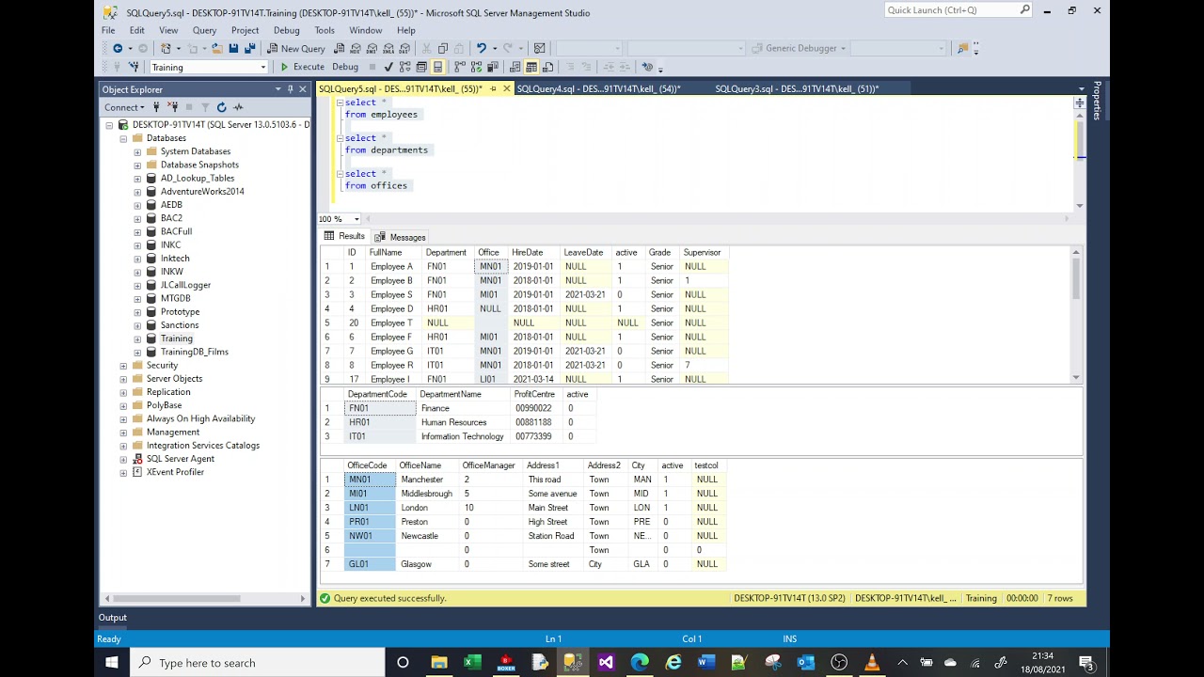This screenshot has height=677, width=1204.
Task: Open the Properties side tab
Action: pyautogui.click(x=1097, y=101)
